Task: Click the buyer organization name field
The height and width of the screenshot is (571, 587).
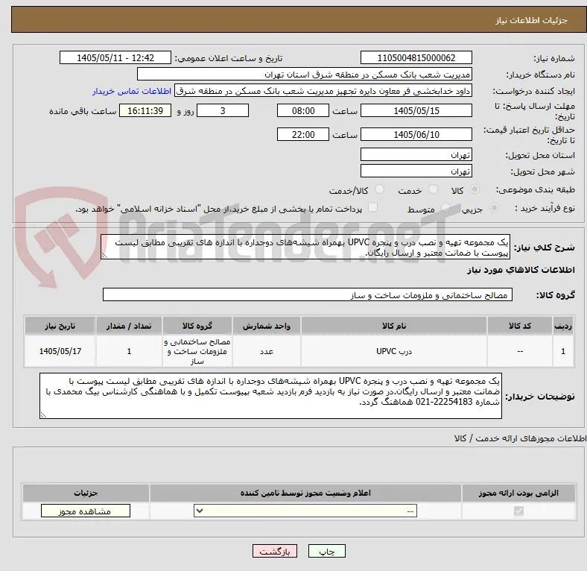Action: [x=305, y=75]
